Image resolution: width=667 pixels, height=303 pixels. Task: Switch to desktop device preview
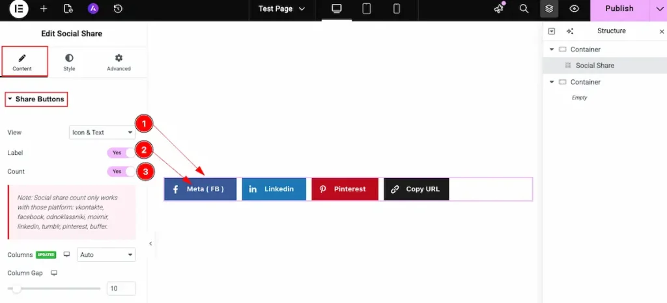[x=337, y=9]
